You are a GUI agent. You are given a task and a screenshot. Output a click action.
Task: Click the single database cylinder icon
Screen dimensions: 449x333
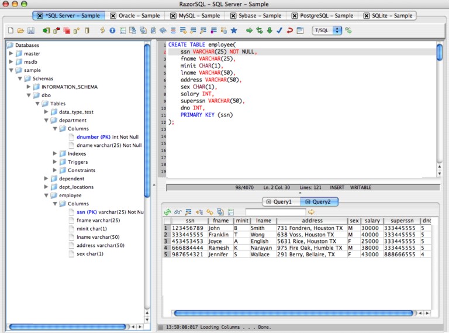[x=87, y=30]
